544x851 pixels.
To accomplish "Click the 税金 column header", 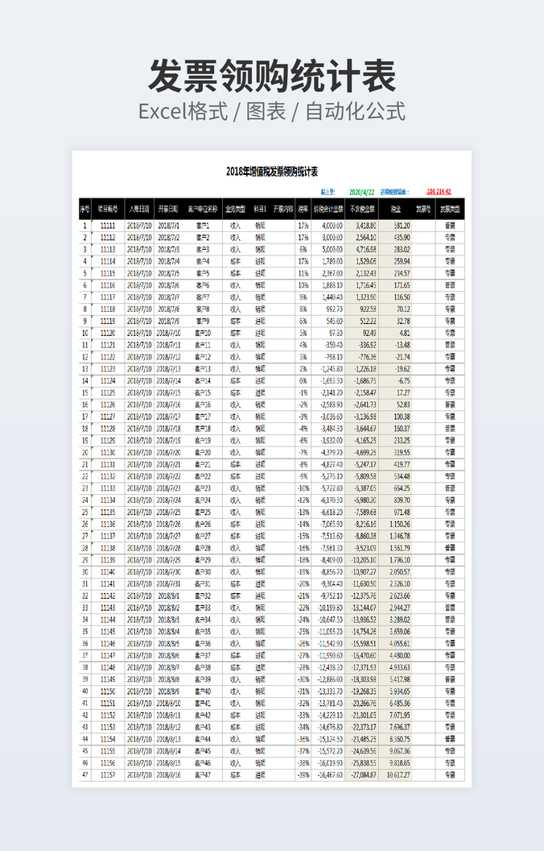I will 396,209.
